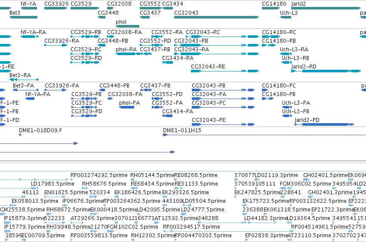Select EST RH12302.5prime
366x242 pixels.
pos(153,236)
